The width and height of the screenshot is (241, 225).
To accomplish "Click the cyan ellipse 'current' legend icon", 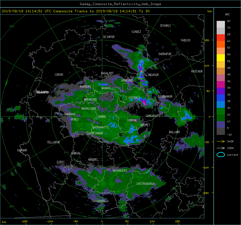I will pos(221,155).
